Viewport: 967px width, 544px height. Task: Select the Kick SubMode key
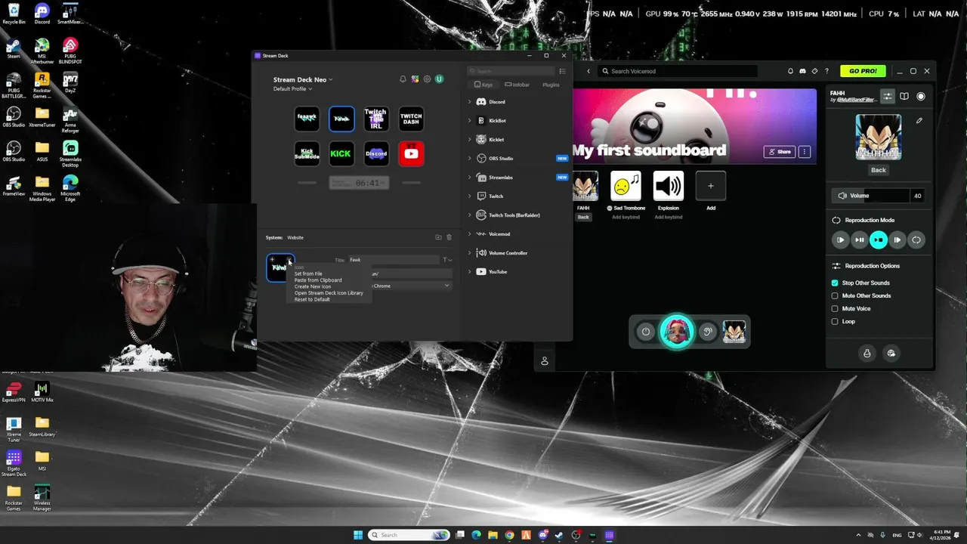point(307,153)
